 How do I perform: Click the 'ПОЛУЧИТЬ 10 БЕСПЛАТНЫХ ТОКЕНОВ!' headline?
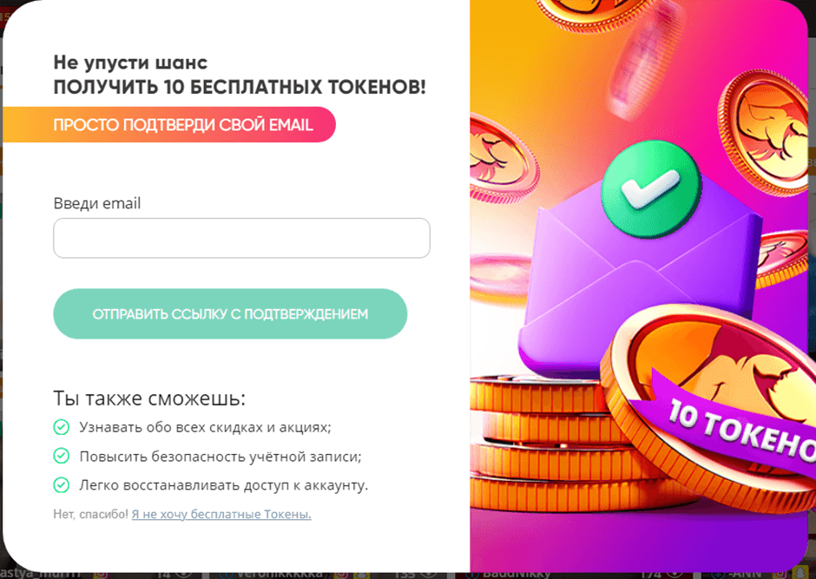tap(240, 87)
